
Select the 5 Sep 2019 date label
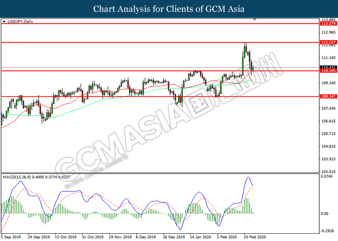pyautogui.click(x=11, y=237)
